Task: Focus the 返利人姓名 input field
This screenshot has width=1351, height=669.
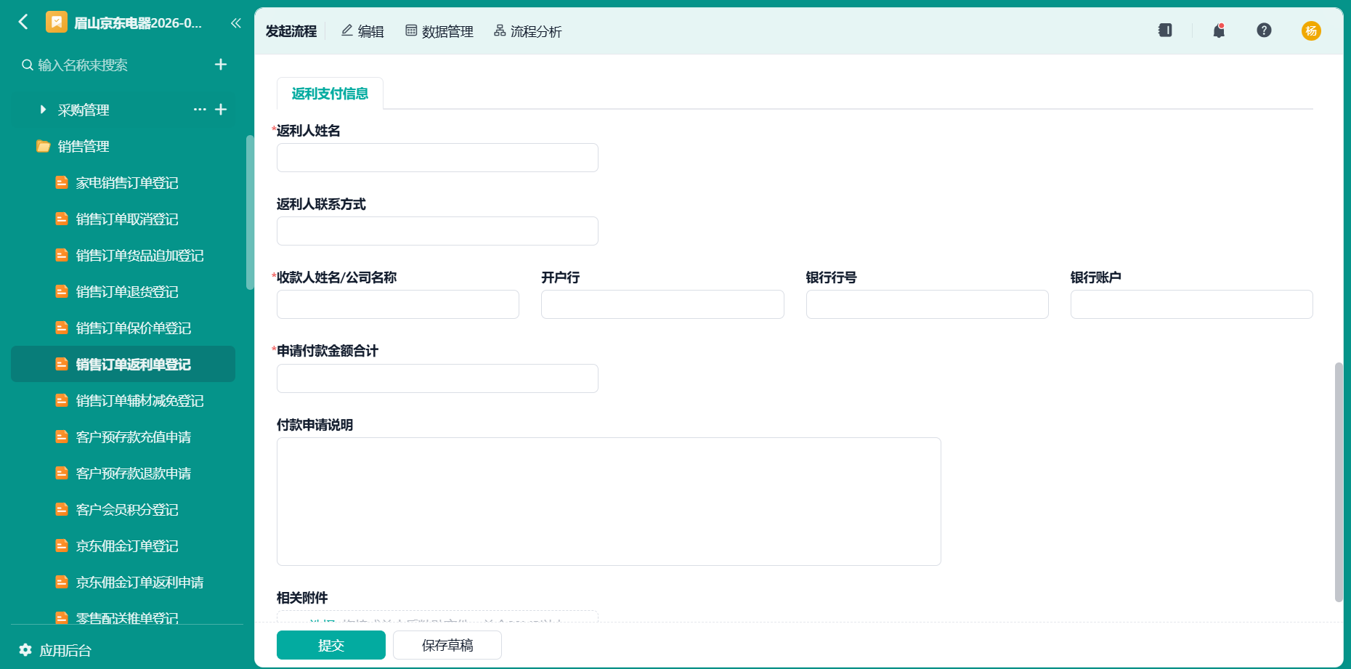Action: pos(437,158)
